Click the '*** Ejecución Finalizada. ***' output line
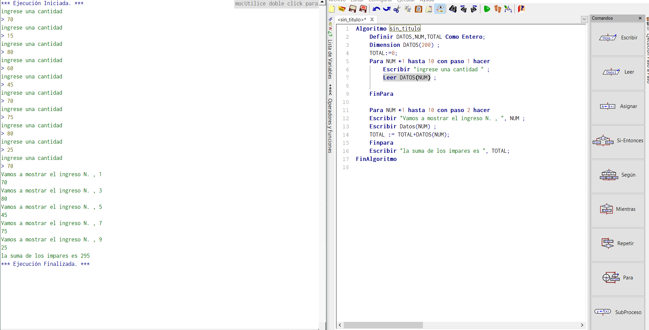649x330 pixels. point(46,264)
